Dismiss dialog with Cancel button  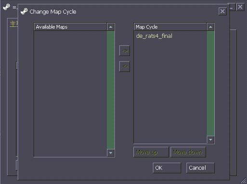[200, 168]
